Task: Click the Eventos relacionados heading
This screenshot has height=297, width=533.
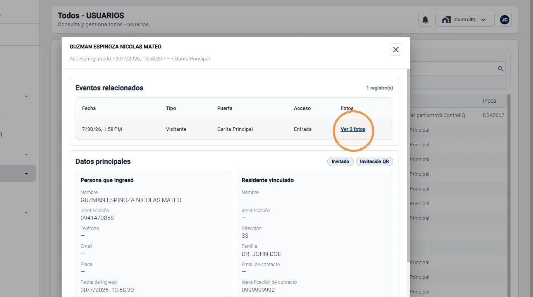Action: 109,88
